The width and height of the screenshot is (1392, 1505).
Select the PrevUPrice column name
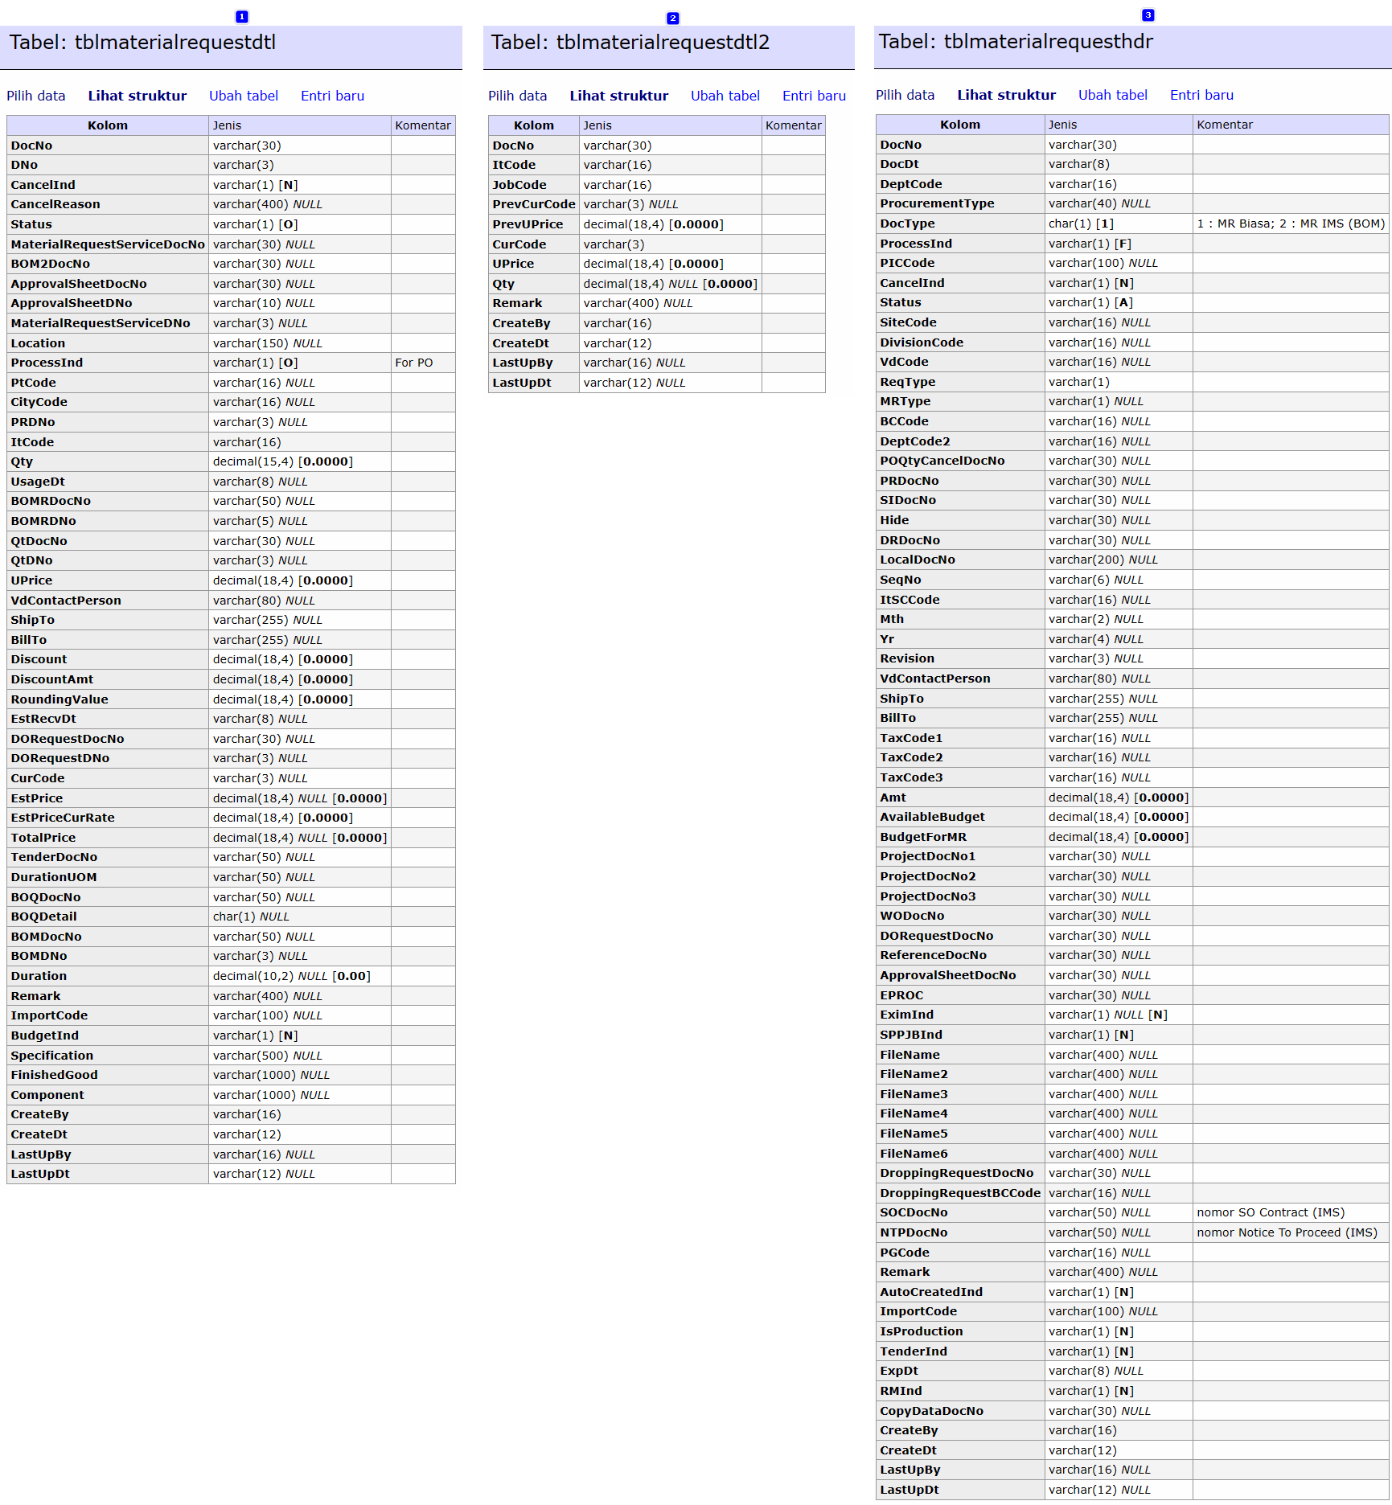click(x=528, y=224)
